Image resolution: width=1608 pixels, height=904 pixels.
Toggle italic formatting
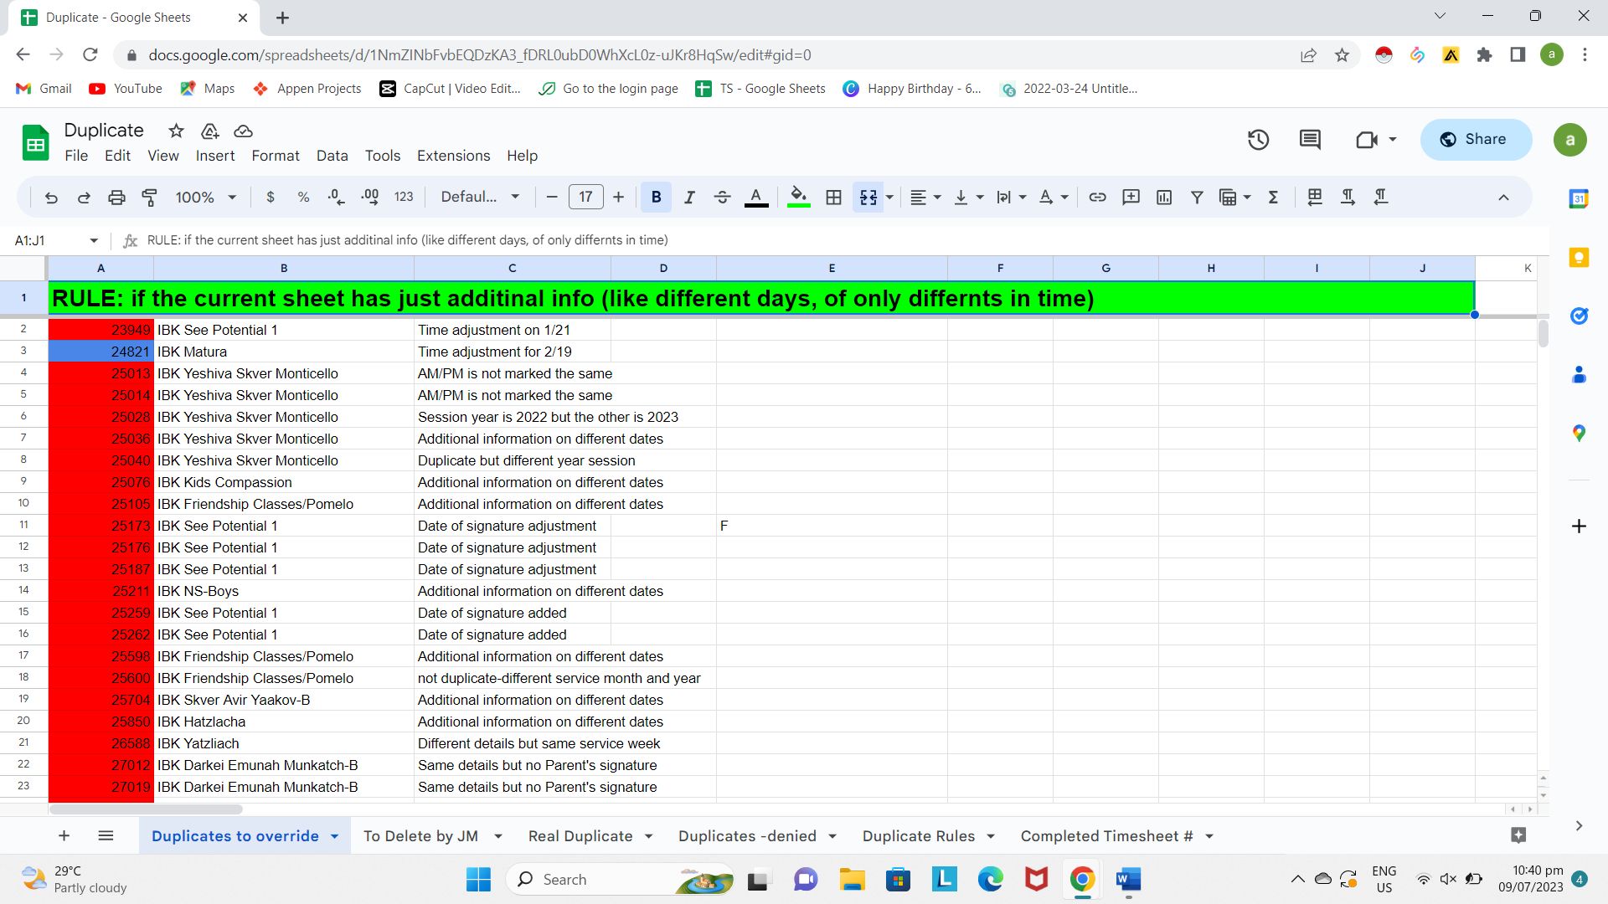click(x=689, y=198)
